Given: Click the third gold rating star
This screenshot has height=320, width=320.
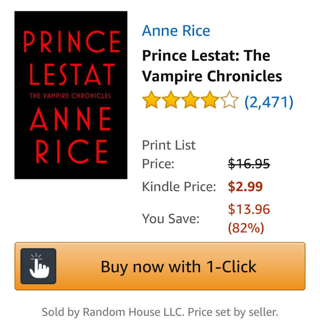Looking at the screenshot, I should click(x=190, y=101).
